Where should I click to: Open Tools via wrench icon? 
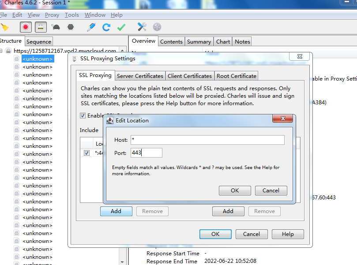(x=142, y=27)
